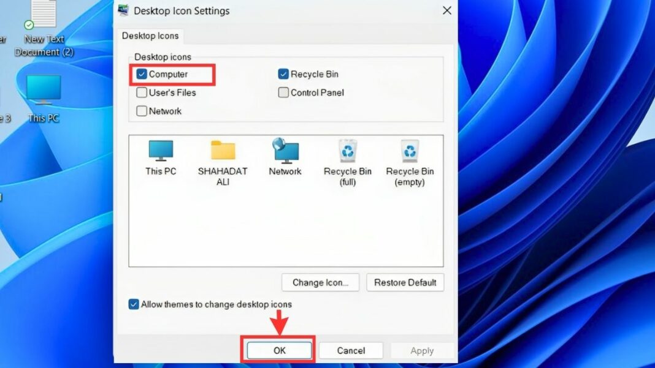655x368 pixels.
Task: Select the This PC icon in preview list
Action: point(161,158)
